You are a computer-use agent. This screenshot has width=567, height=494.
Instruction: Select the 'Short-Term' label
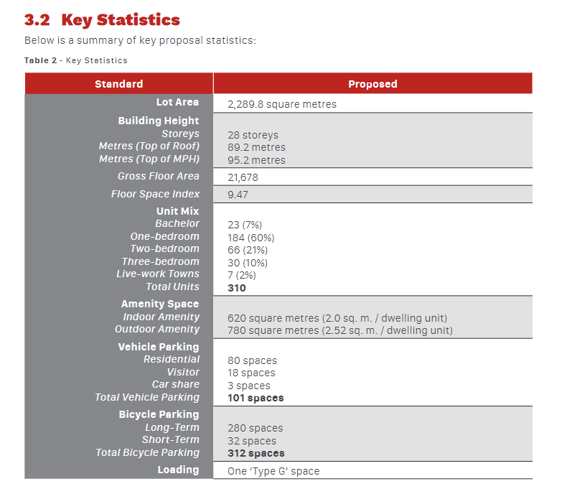click(x=171, y=439)
